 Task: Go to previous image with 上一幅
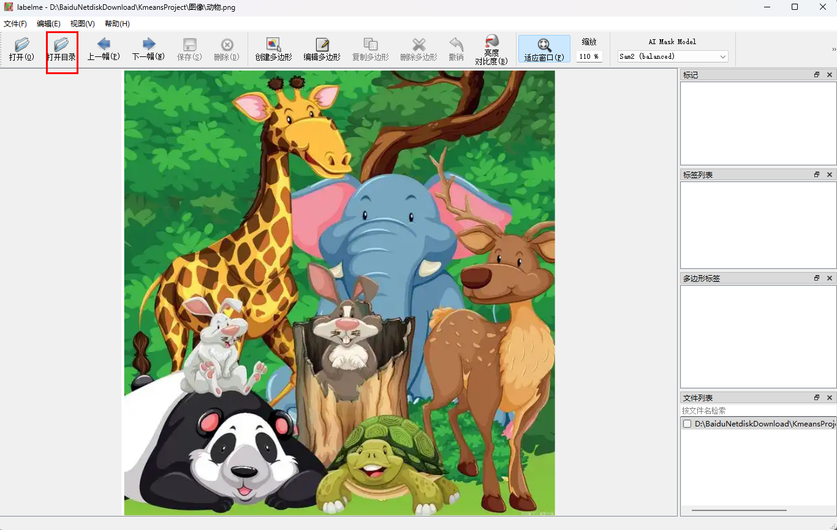(x=103, y=49)
